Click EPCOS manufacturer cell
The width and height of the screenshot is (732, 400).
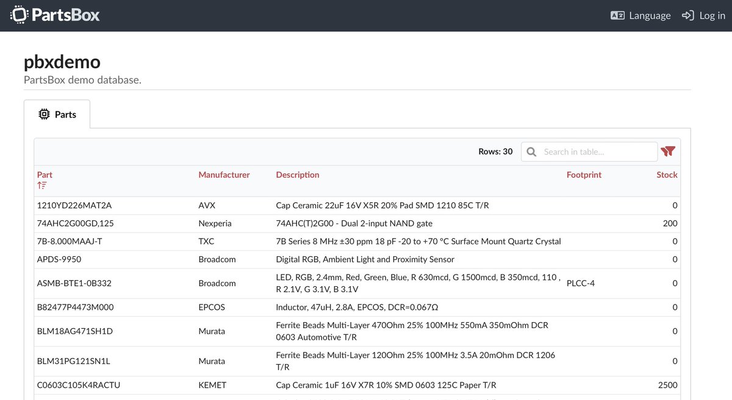pyautogui.click(x=212, y=307)
